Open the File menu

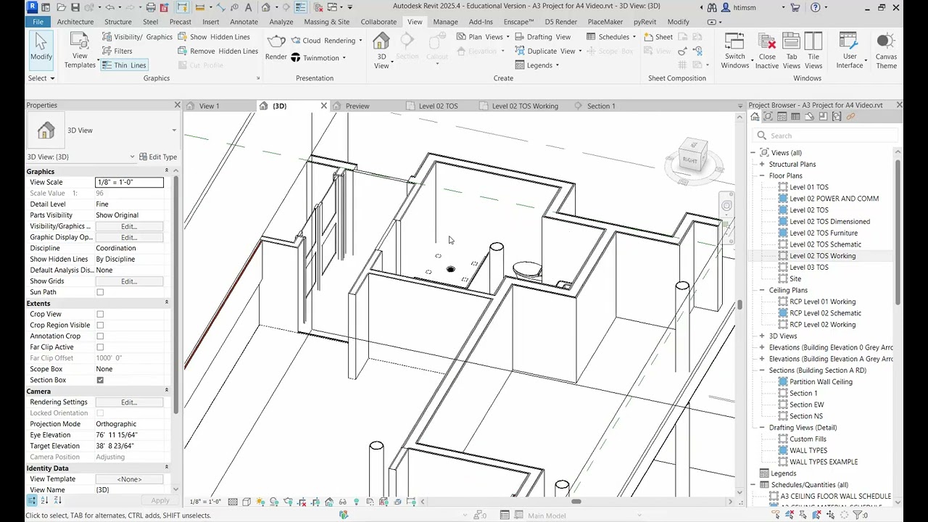[38, 22]
